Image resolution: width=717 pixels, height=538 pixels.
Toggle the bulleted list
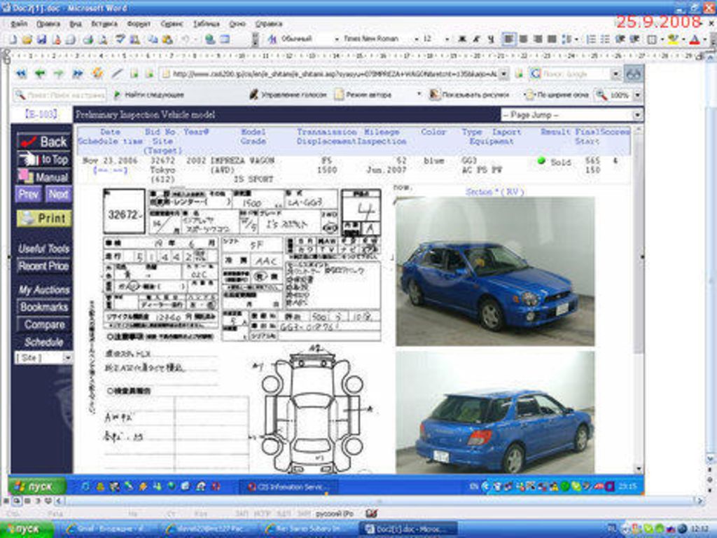pos(606,40)
